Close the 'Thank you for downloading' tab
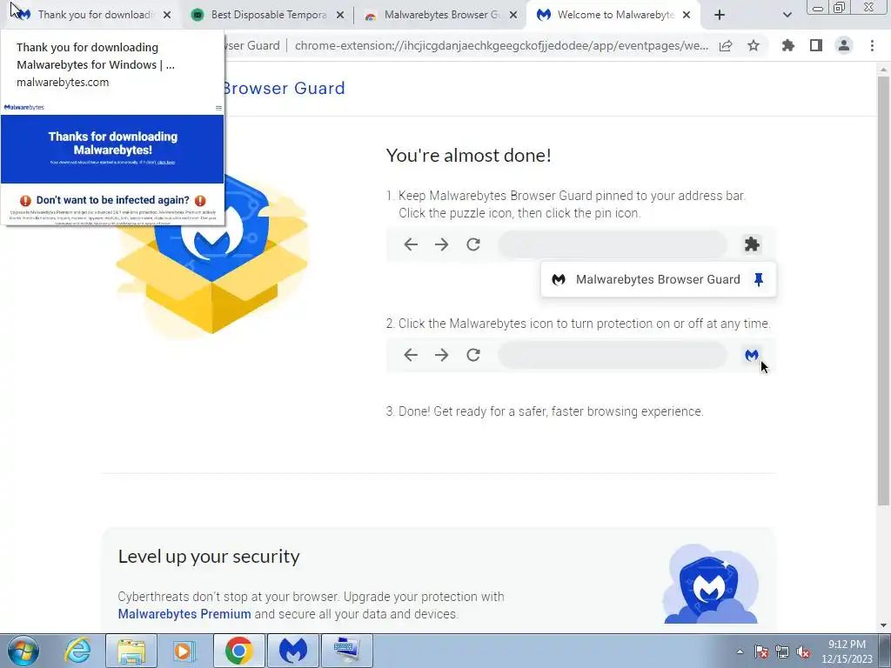Image resolution: width=891 pixels, height=668 pixels. point(167,16)
